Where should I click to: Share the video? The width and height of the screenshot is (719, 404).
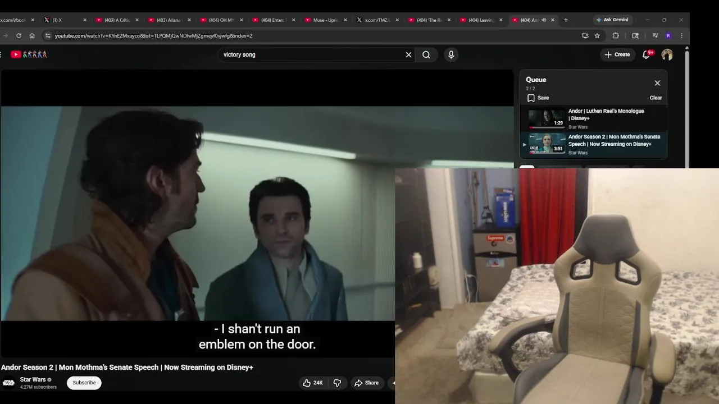366,383
